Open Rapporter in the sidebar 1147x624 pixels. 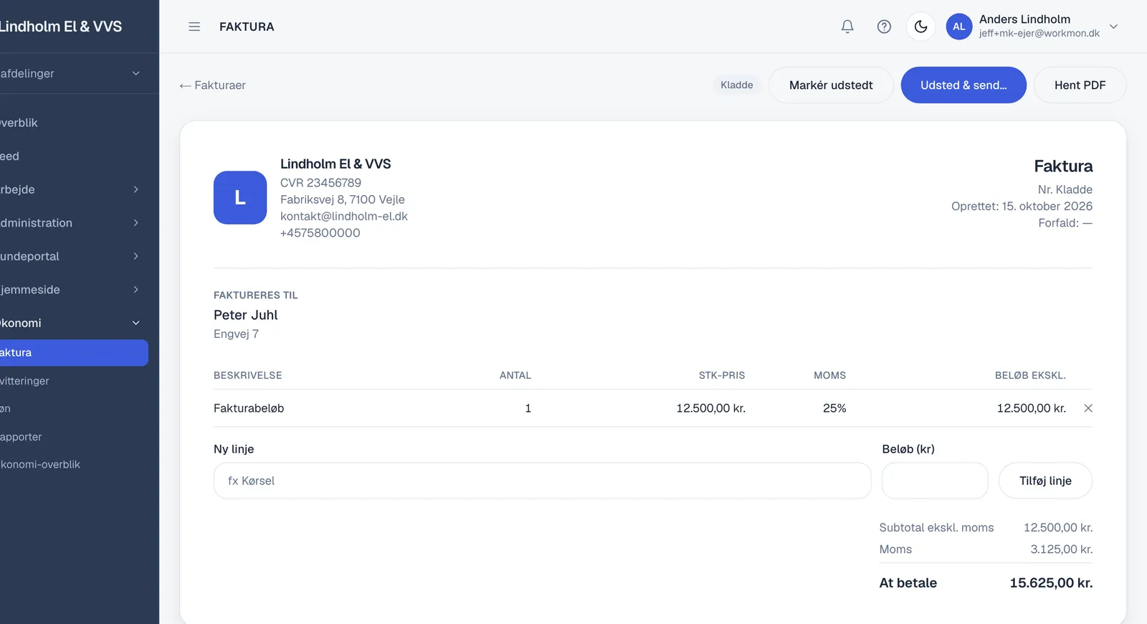point(70,437)
